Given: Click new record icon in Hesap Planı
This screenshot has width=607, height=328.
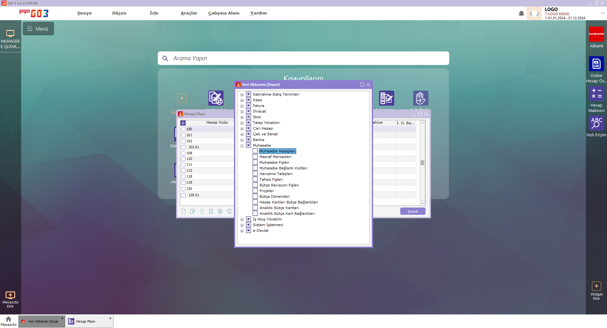Looking at the screenshot, I should (x=184, y=211).
